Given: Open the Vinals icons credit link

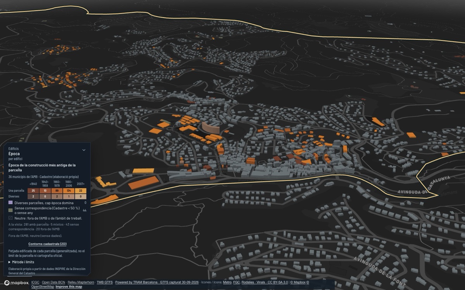Looking at the screenshot, I should 261,282.
